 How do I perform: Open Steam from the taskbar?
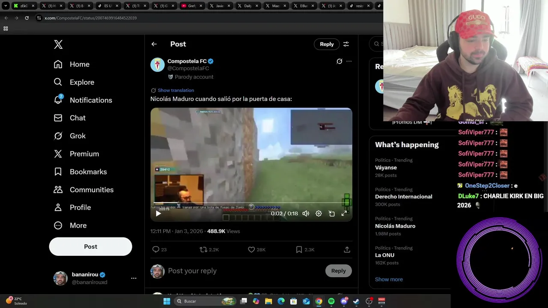pos(356,301)
